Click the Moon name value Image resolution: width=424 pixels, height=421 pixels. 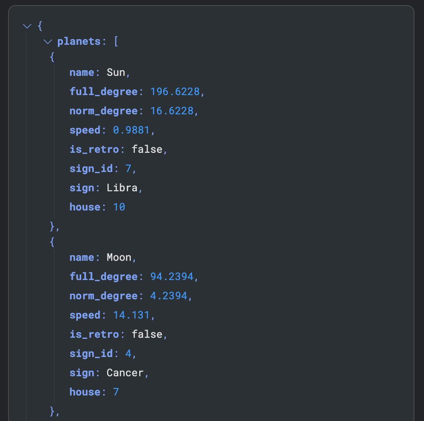tap(119, 257)
